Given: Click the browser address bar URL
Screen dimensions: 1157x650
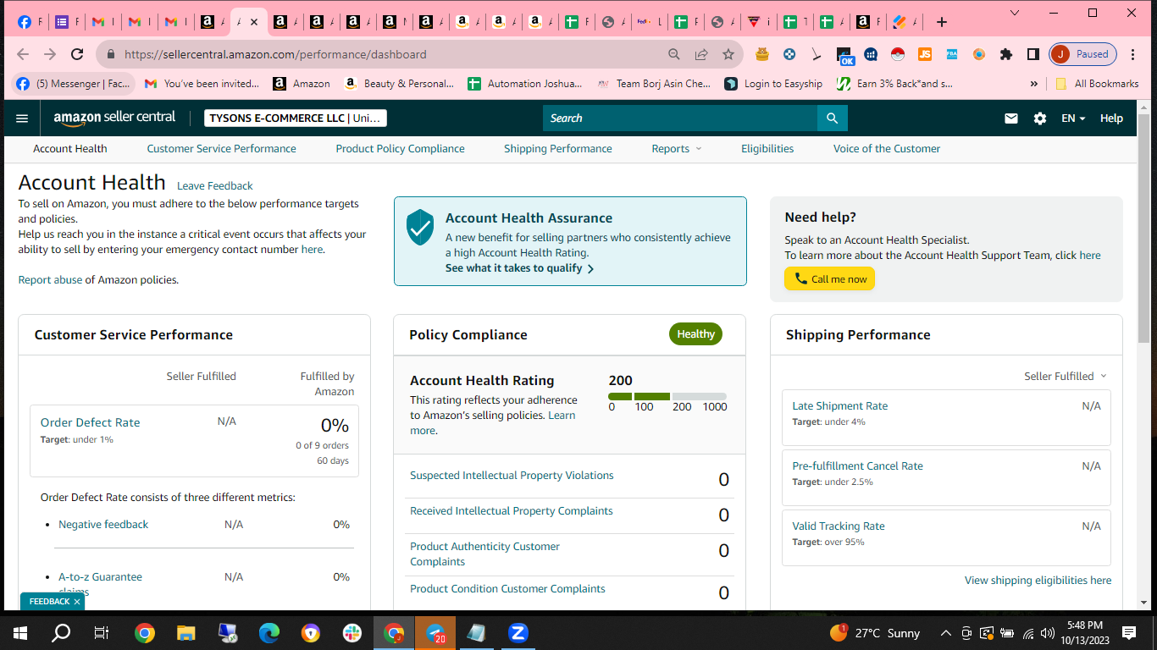Looking at the screenshot, I should click(275, 54).
